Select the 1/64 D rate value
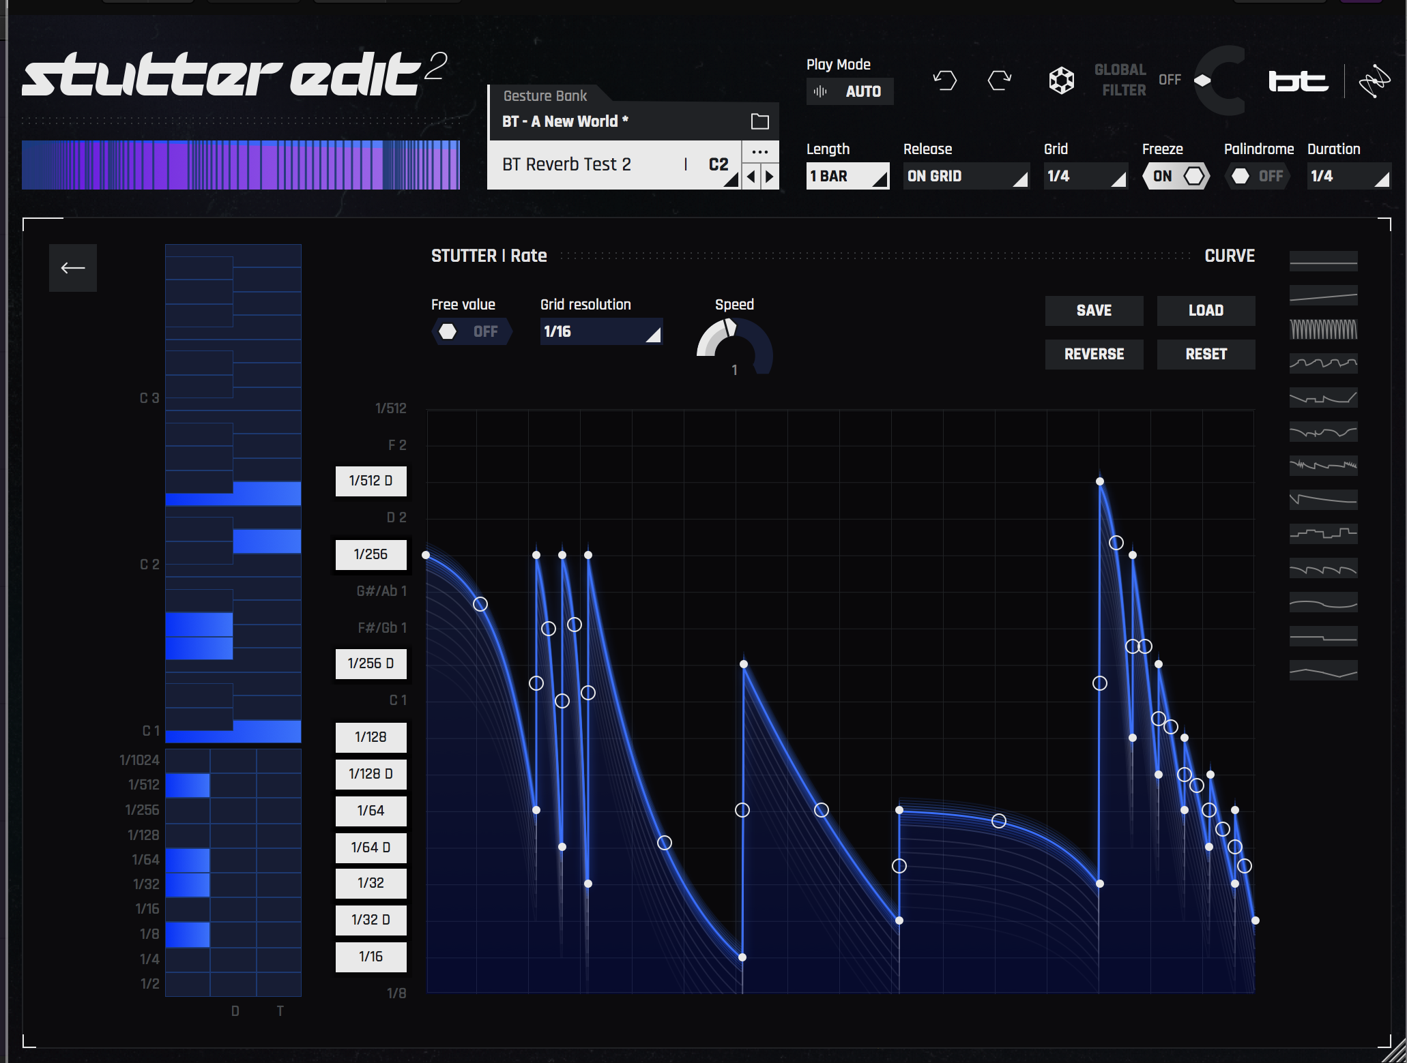 pos(371,848)
